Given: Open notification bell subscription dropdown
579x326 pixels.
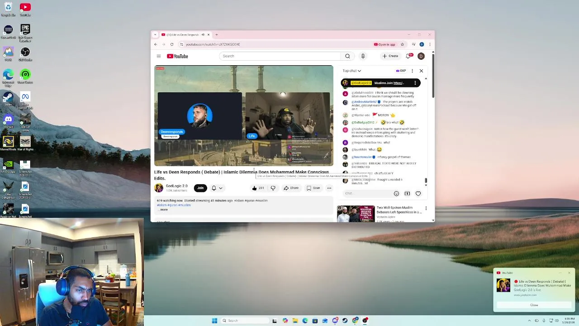Looking at the screenshot, I should (x=217, y=188).
